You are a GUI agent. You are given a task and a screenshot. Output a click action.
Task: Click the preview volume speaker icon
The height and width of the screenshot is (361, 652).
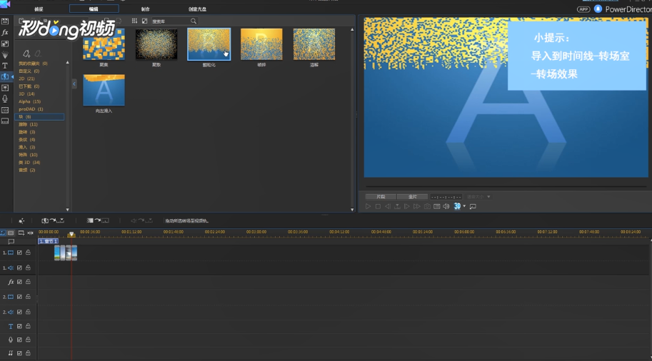pyautogui.click(x=446, y=206)
